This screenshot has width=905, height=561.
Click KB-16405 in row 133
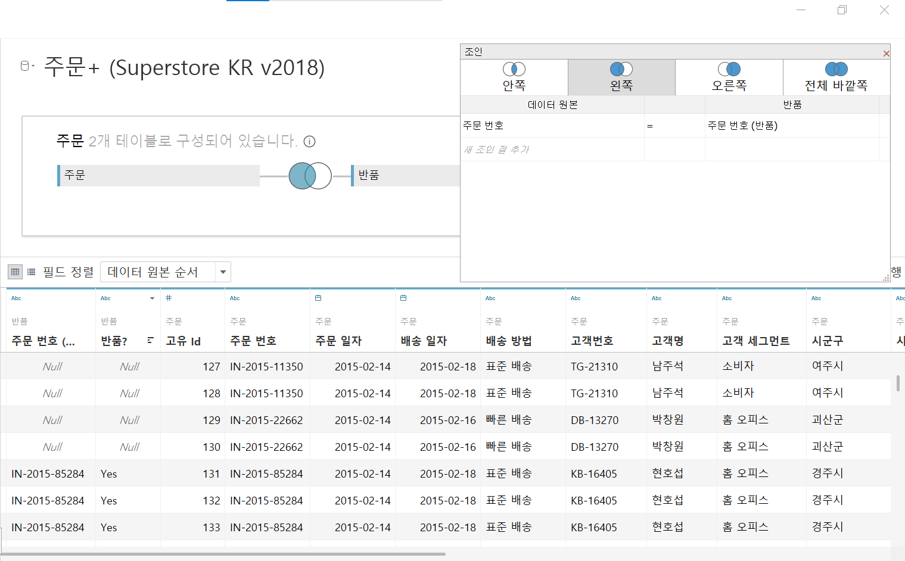pos(594,527)
